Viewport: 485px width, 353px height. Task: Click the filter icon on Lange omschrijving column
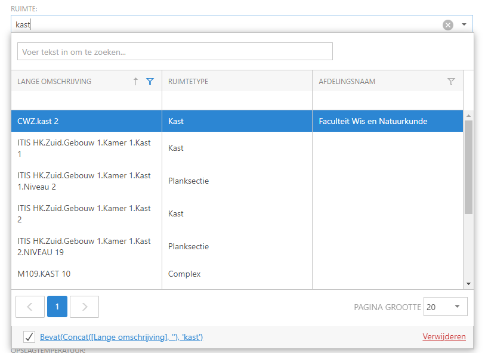point(150,82)
